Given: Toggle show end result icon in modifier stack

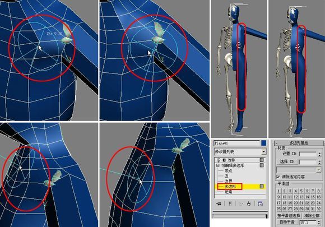Looking at the screenshot, I should [x=230, y=204].
